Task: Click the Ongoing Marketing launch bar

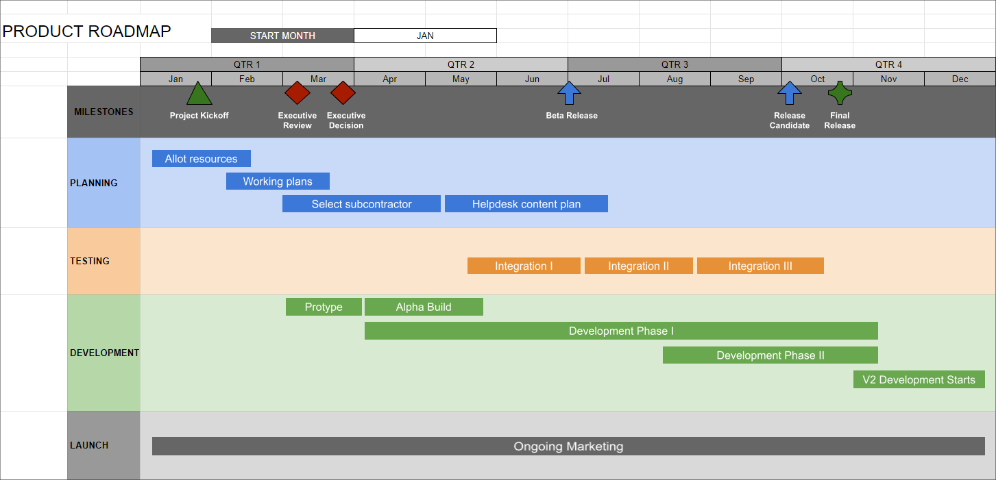Action: pyautogui.click(x=568, y=446)
